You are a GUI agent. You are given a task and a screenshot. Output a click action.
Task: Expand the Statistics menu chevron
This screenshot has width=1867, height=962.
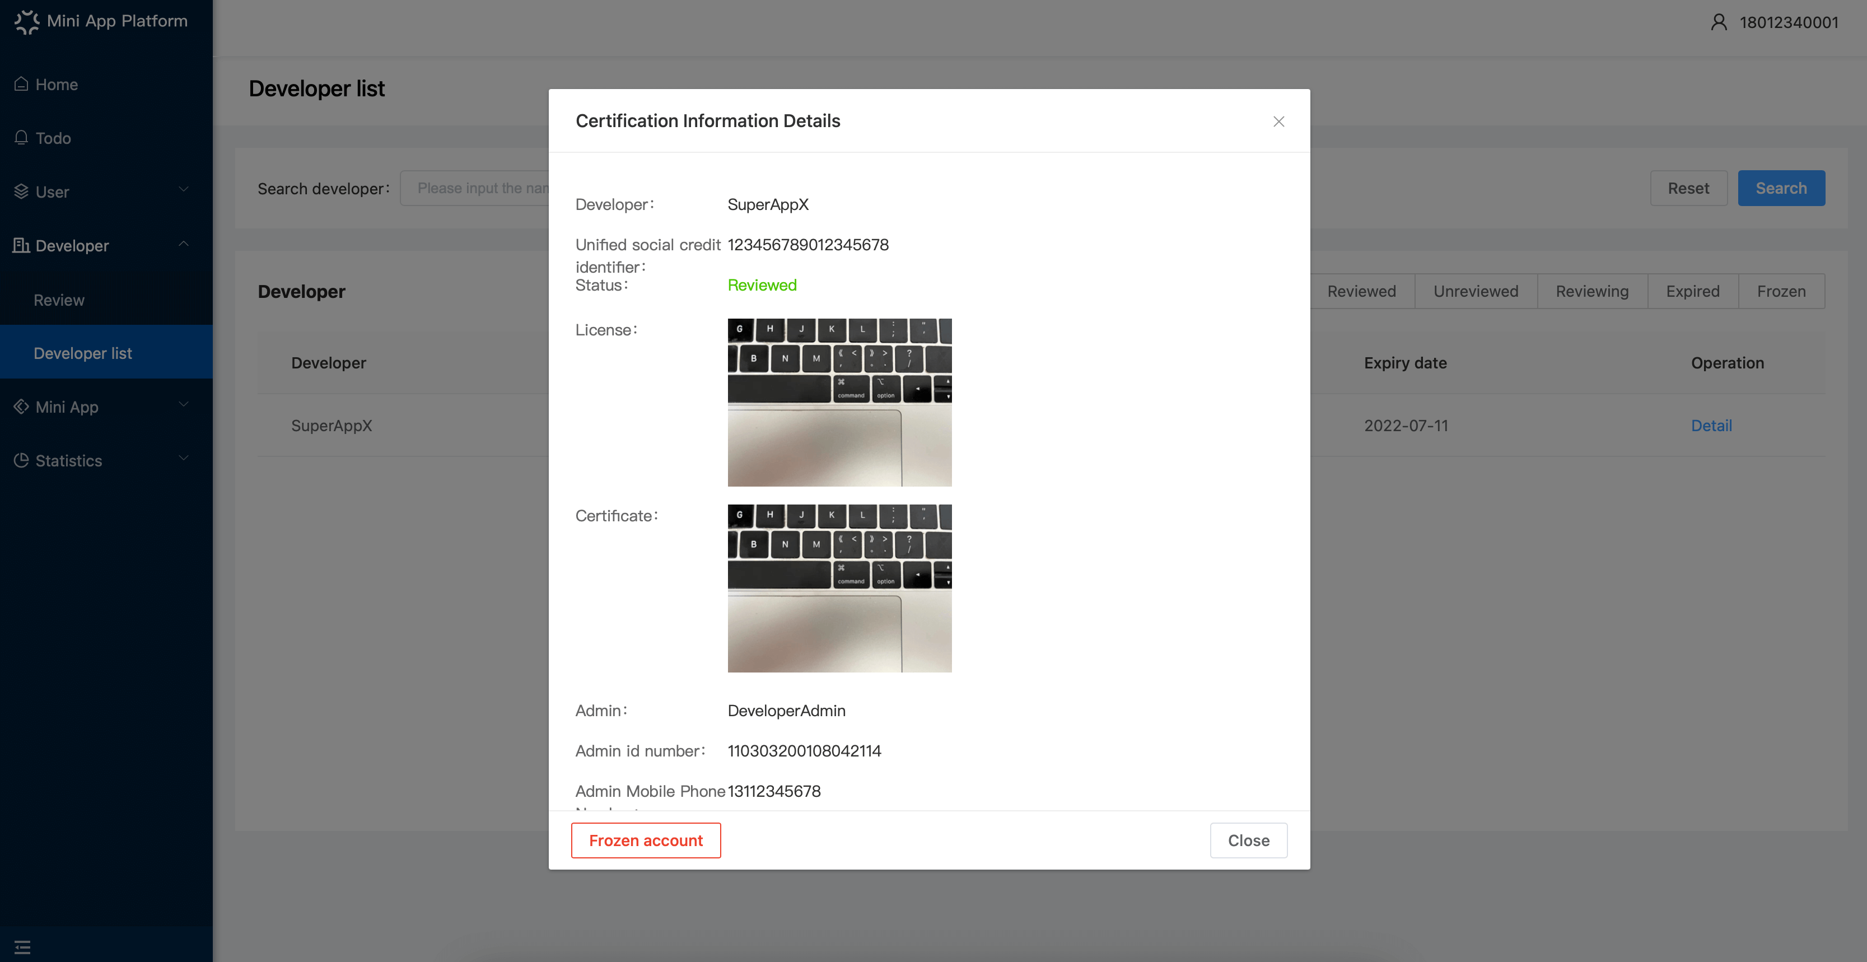tap(183, 458)
